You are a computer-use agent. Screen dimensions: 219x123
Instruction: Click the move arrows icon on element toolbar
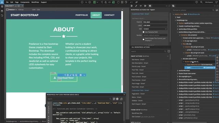click(x=65, y=75)
